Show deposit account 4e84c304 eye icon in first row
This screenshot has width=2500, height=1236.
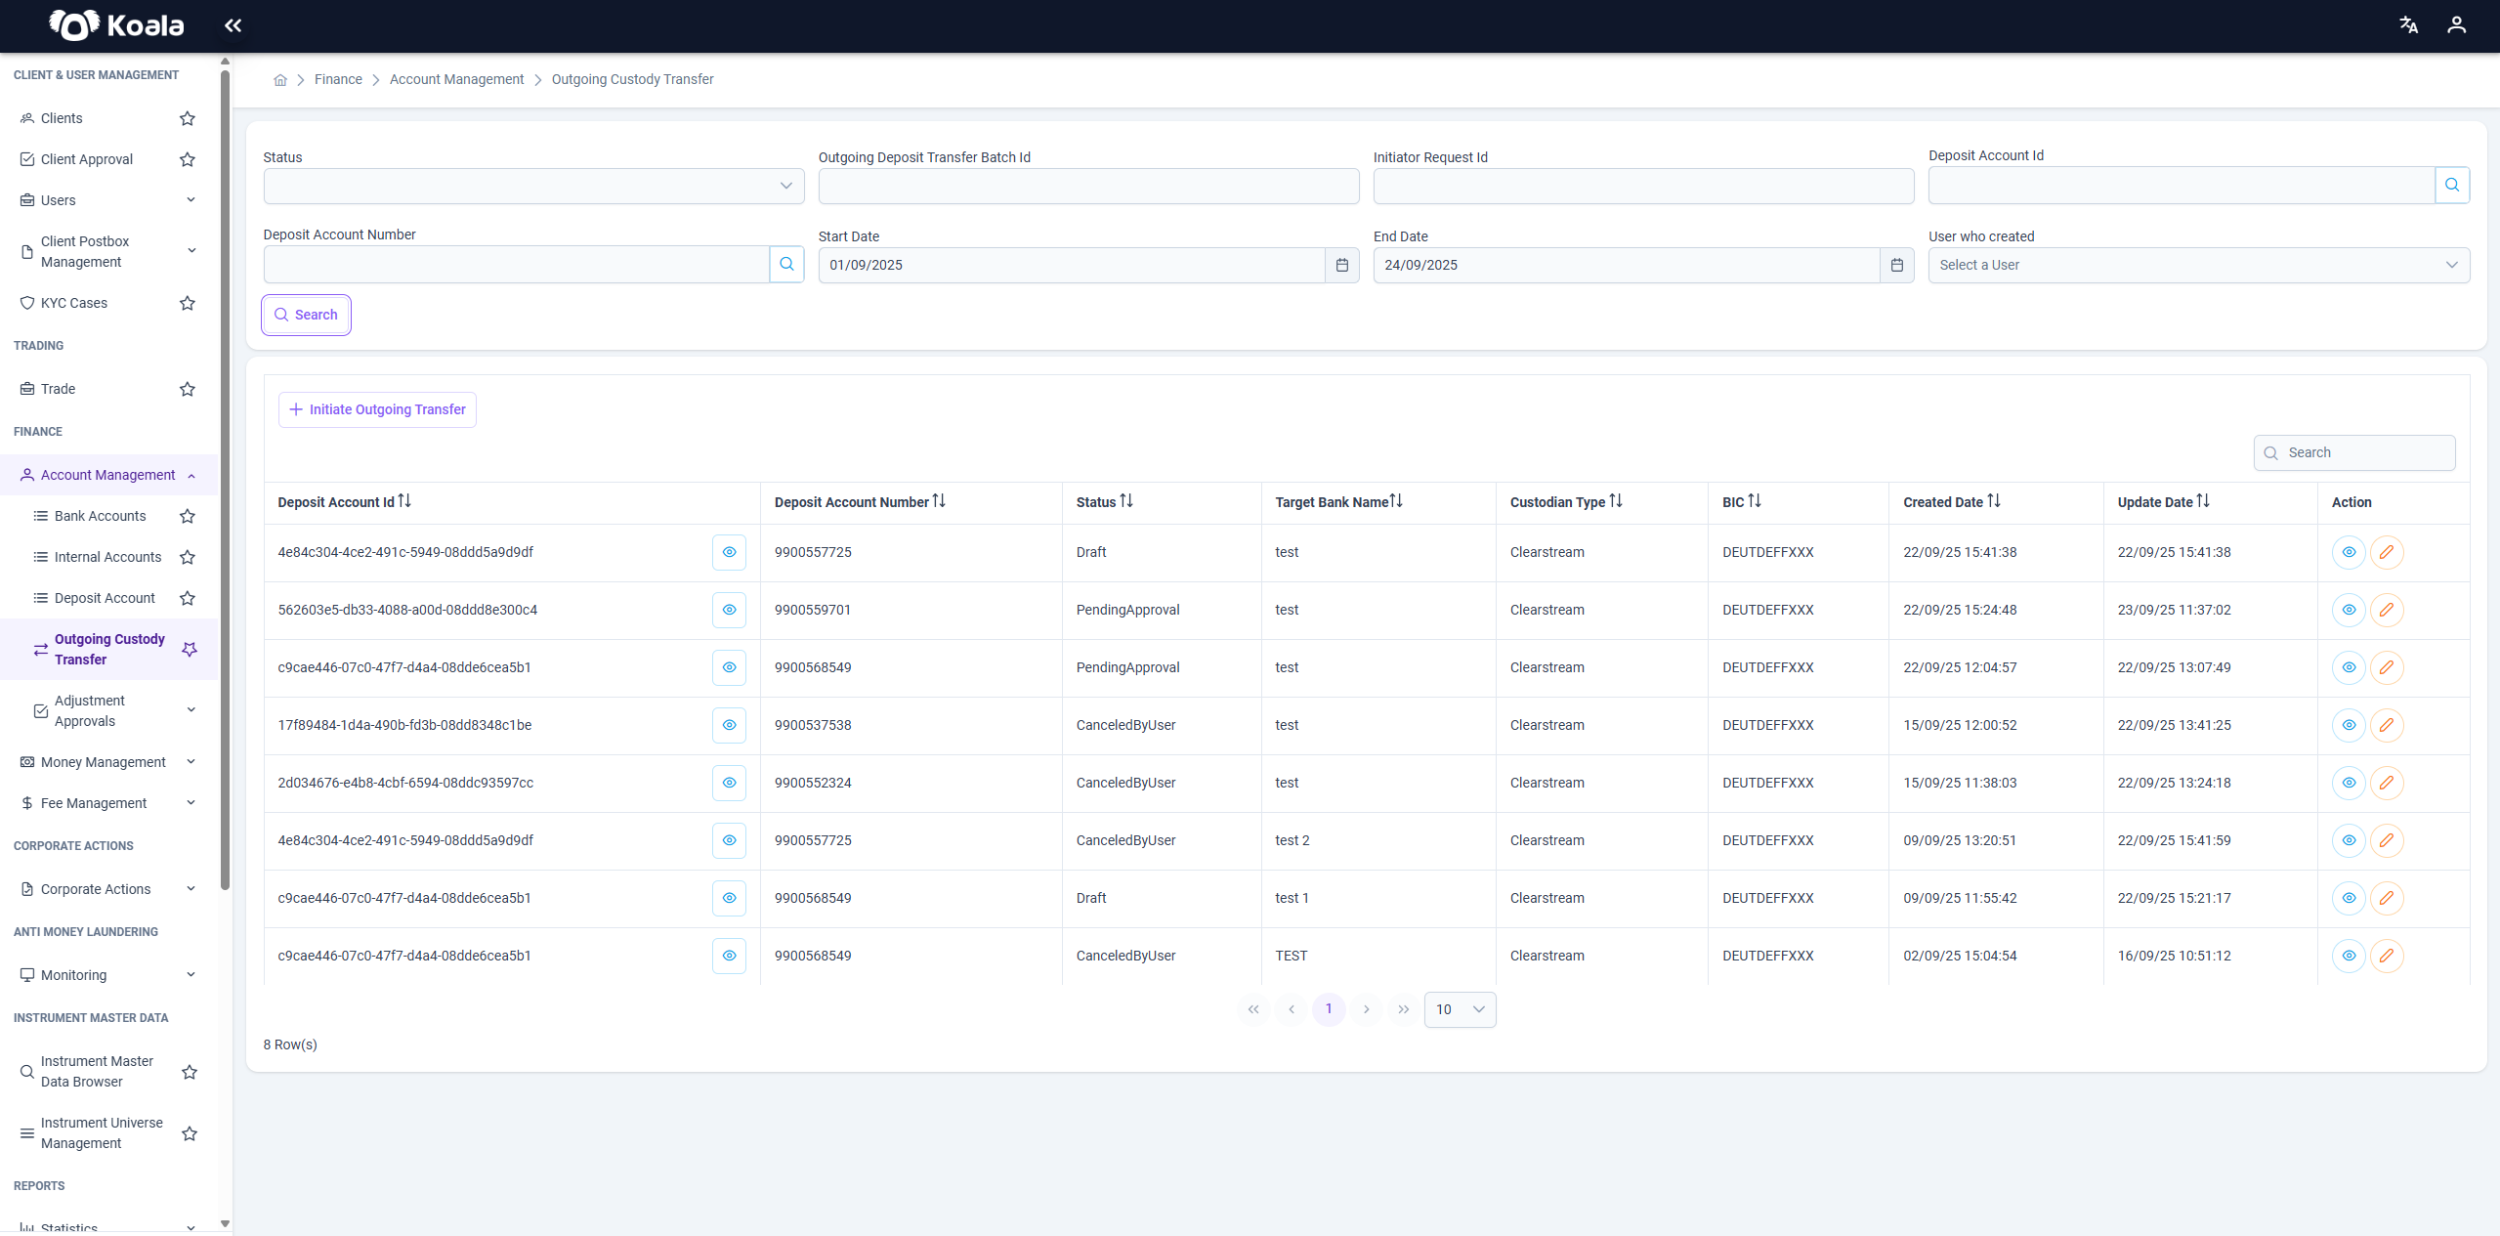tap(729, 552)
